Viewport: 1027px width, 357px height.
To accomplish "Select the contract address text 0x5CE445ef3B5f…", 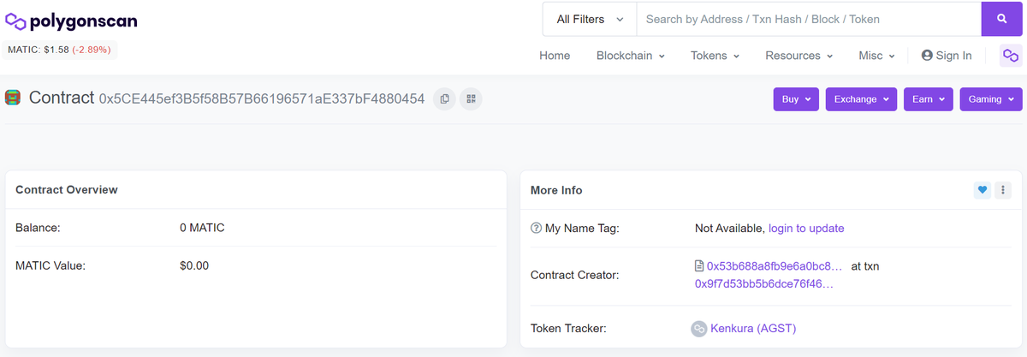I will [262, 99].
